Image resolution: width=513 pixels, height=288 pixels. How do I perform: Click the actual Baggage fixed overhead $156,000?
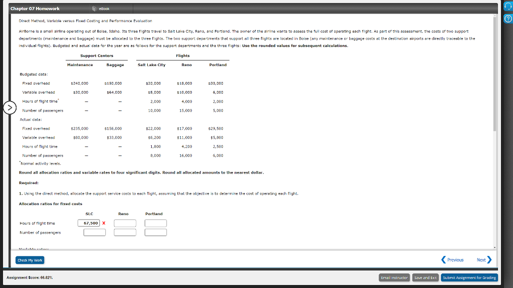(113, 128)
